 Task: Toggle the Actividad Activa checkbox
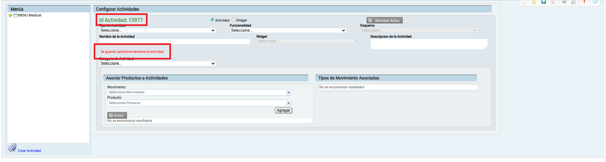click(370, 21)
